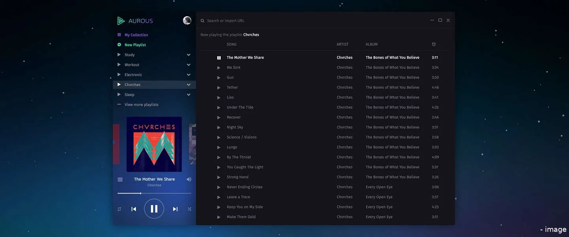The image size is (569, 237).
Task: Play the song Gun
Action: click(219, 78)
